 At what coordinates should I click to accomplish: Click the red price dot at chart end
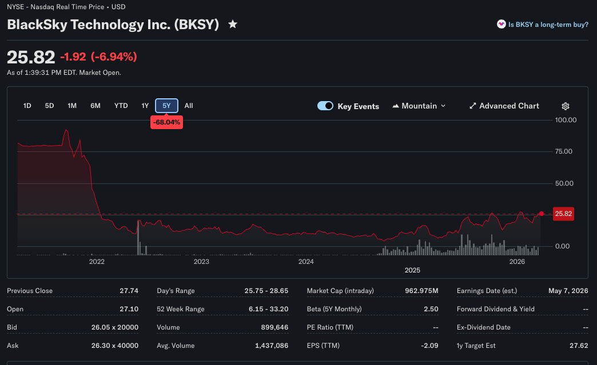pos(542,214)
